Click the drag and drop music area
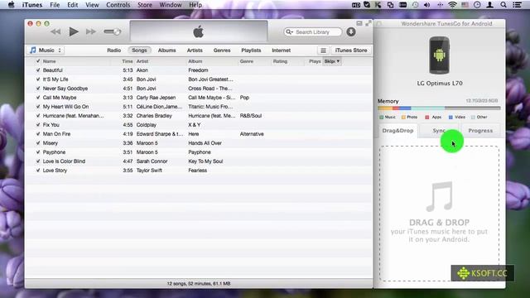This screenshot has height=298, width=530. (x=439, y=214)
